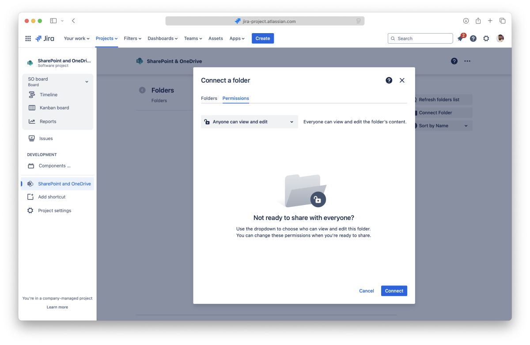Click the Safari share icon
Image resolution: width=530 pixels, height=345 pixels.
point(478,21)
